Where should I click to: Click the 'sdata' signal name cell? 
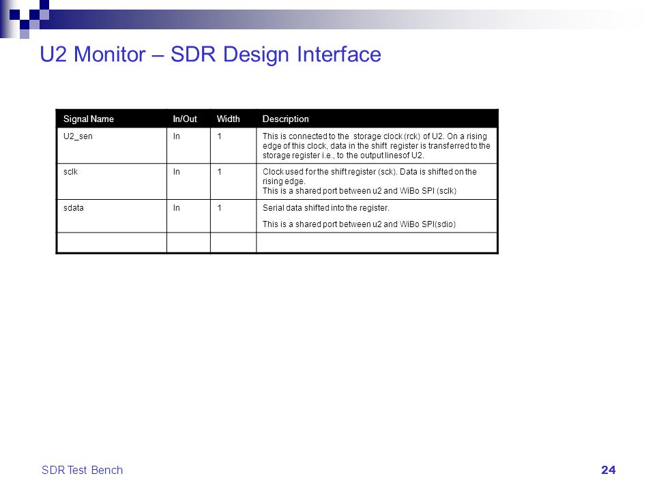(111, 216)
